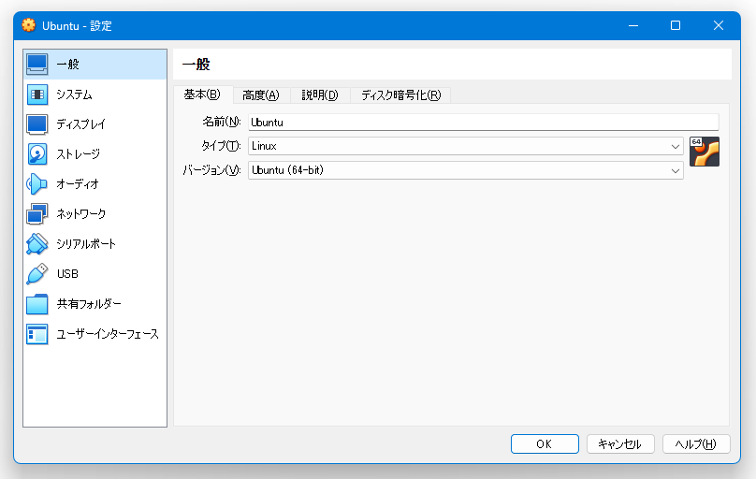The width and height of the screenshot is (756, 479).
Task: Click the バージョン(V) label
Action: click(211, 170)
